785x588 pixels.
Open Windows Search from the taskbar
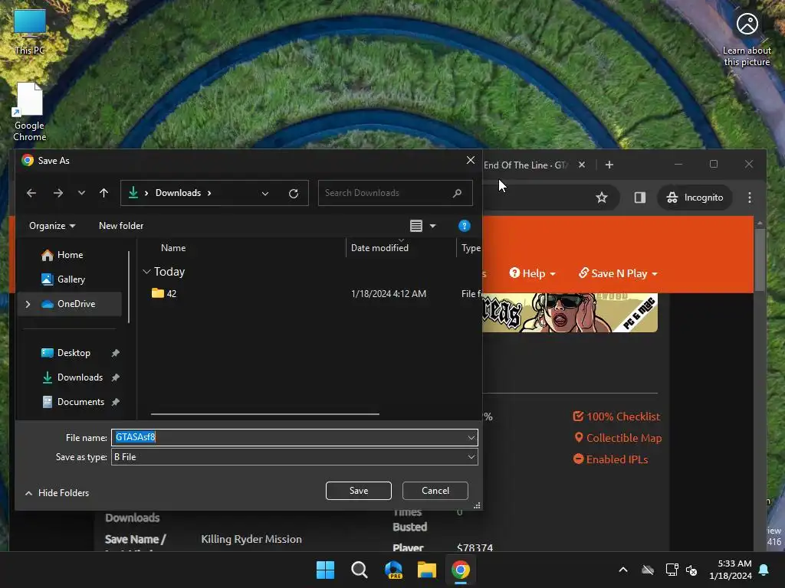coord(359,570)
